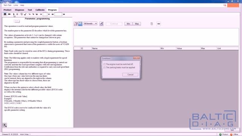
Task: Click the orange button at top right
Action: coord(233,5)
